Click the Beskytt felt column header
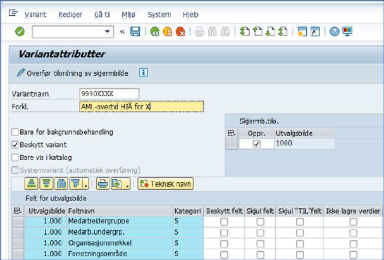 pyautogui.click(x=224, y=211)
